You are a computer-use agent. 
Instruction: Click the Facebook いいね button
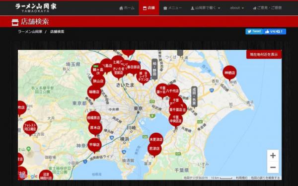(275, 31)
